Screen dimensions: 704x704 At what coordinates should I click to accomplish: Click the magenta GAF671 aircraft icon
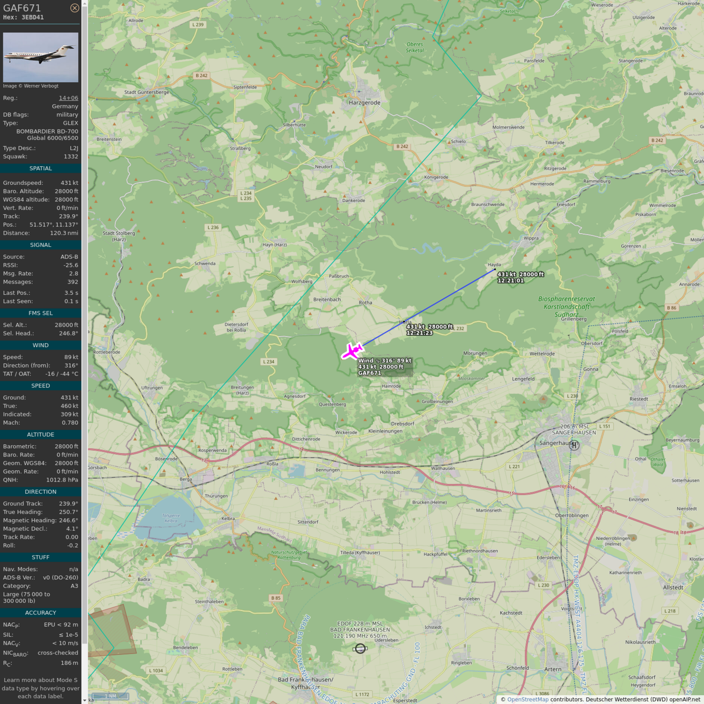tap(352, 352)
